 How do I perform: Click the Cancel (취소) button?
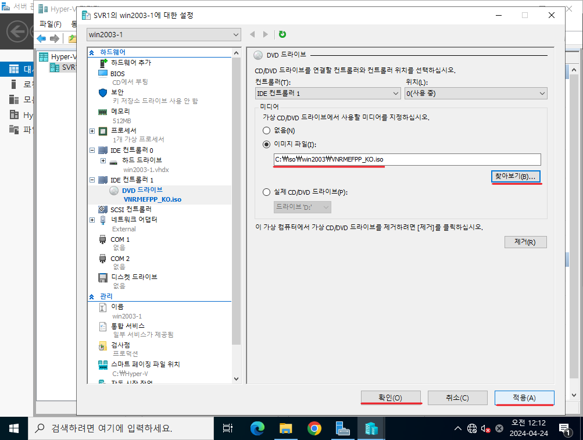(457, 398)
